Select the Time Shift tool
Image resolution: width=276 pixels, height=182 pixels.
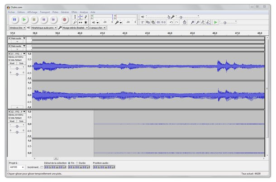(81, 22)
